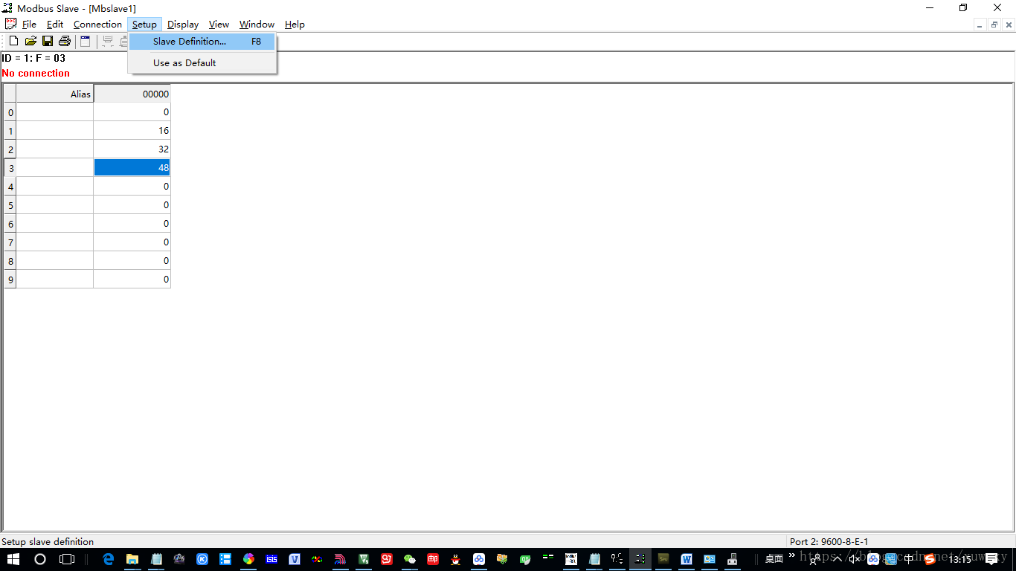1016x571 pixels.
Task: Restore the Mbslave1 child window
Action: pyautogui.click(x=994, y=25)
